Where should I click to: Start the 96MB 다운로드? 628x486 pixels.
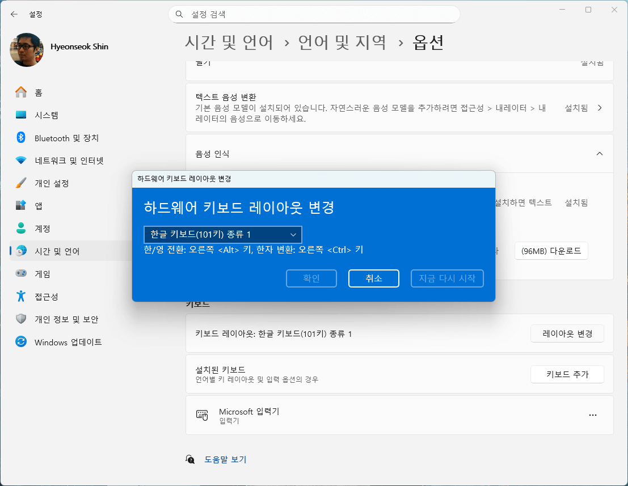tap(551, 250)
